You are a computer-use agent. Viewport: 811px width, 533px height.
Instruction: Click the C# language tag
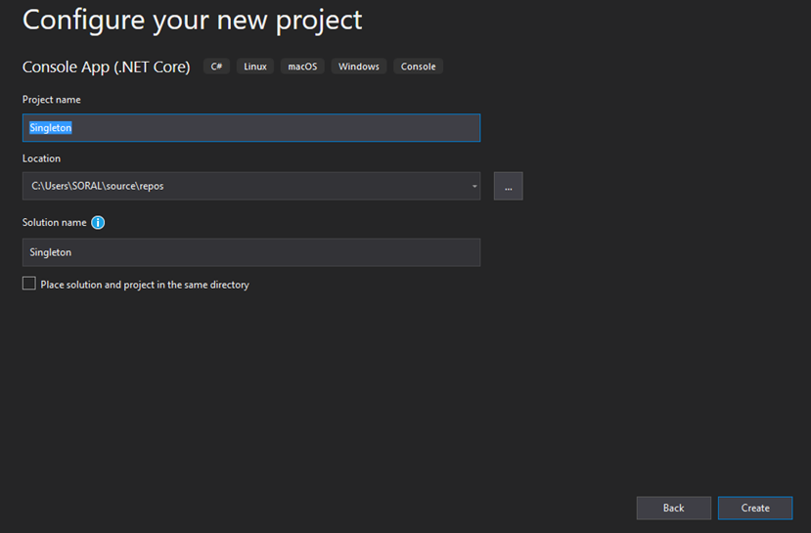216,67
